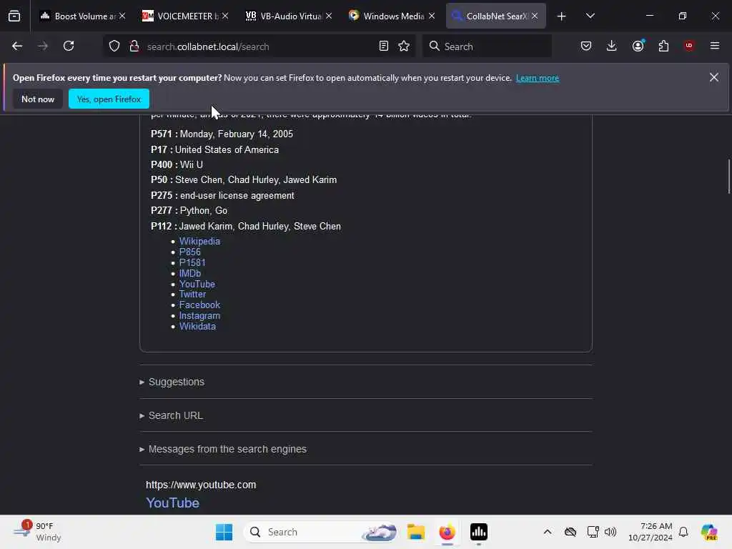Viewport: 732px width, 549px height.
Task: Close the VOICEMEETER tab
Action: (x=225, y=16)
